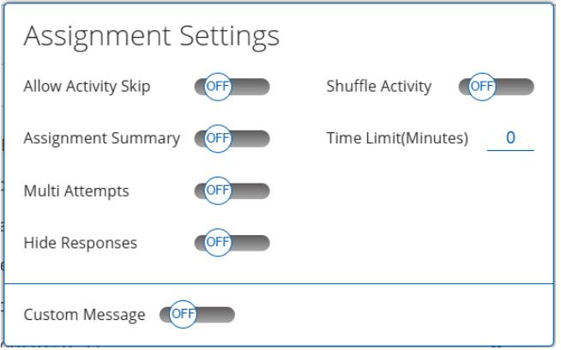Viewport: 561px width, 350px height.
Task: Click the Time Limit minutes input field
Action: click(510, 138)
